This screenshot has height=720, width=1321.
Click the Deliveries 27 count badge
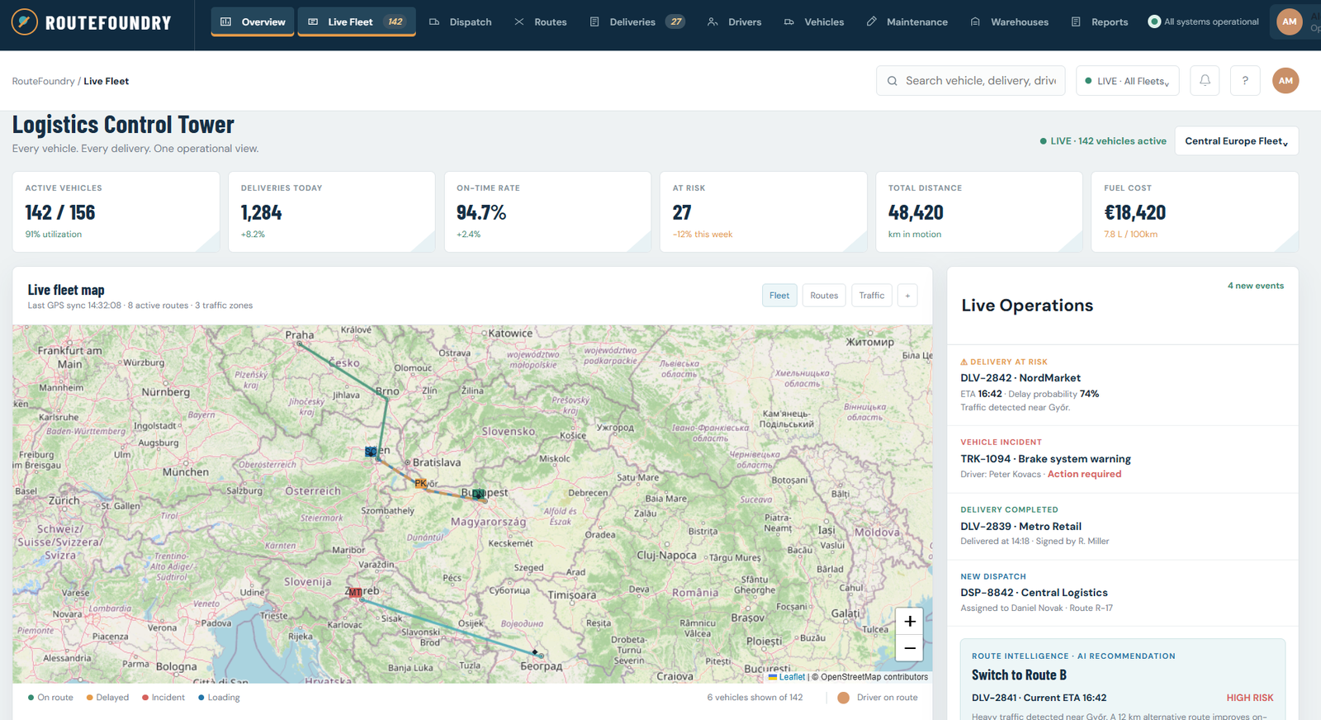click(676, 21)
